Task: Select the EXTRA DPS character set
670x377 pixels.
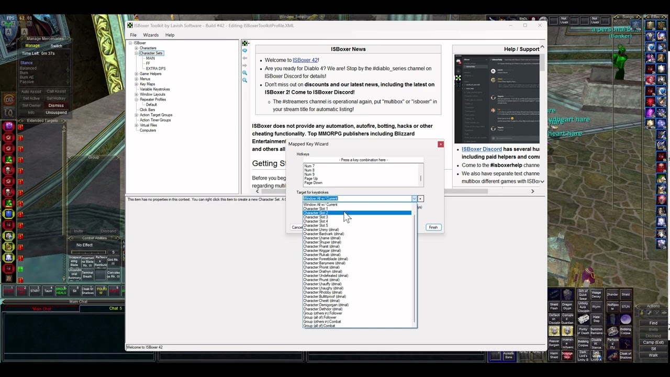Action: [155, 69]
